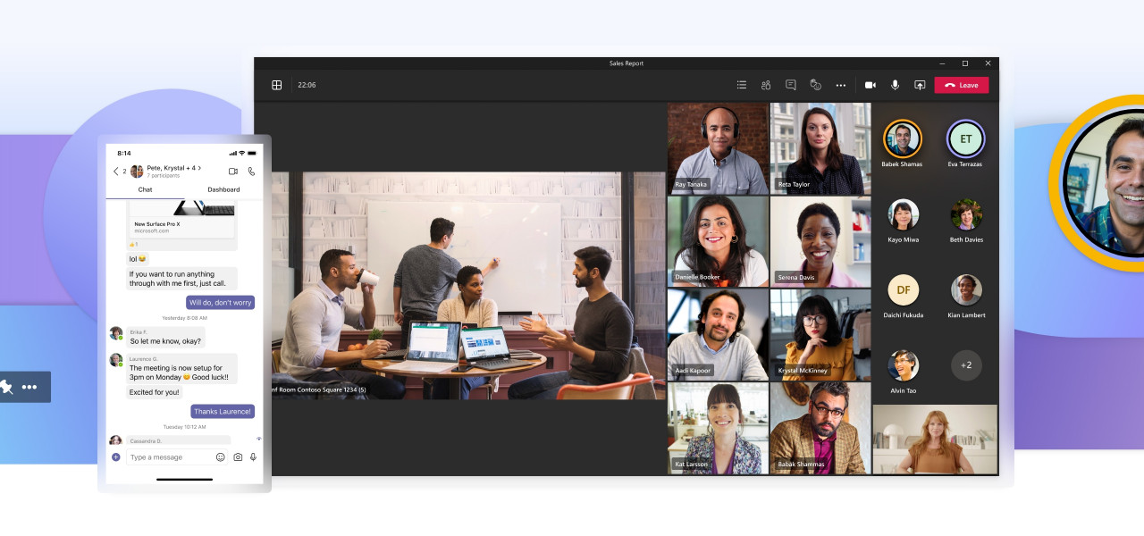
Task: Select Babak Shammas's video tile
Action: (820, 428)
